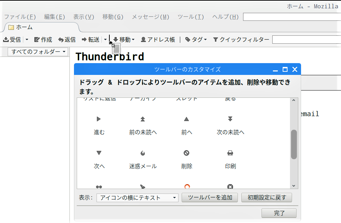The height and width of the screenshot is (223, 341).
Task: Click the scrollbar up arrow in customize dialog
Action: pyautogui.click(x=294, y=100)
